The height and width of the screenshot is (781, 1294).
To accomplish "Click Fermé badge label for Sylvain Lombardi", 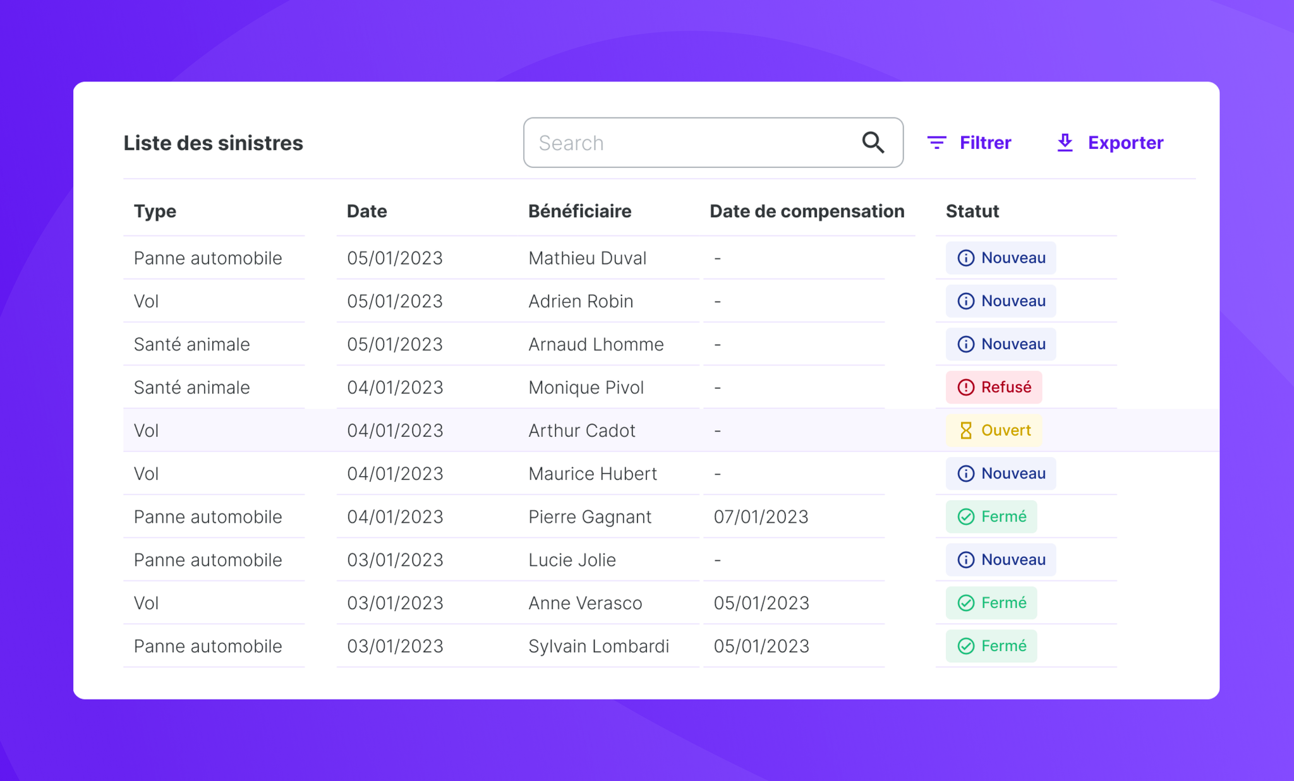I will [1003, 646].
